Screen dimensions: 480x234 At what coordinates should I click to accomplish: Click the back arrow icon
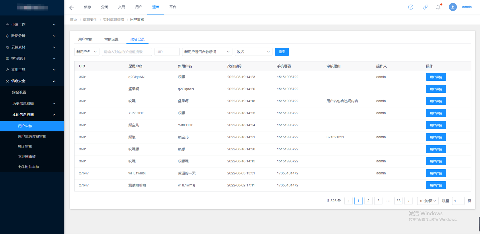point(72,8)
